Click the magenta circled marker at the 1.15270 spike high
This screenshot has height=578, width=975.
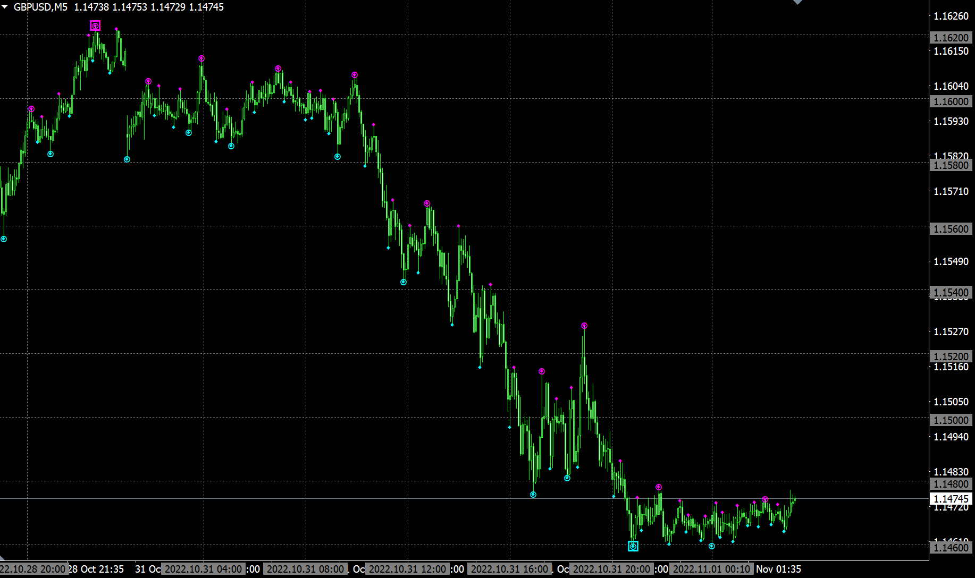(x=584, y=326)
